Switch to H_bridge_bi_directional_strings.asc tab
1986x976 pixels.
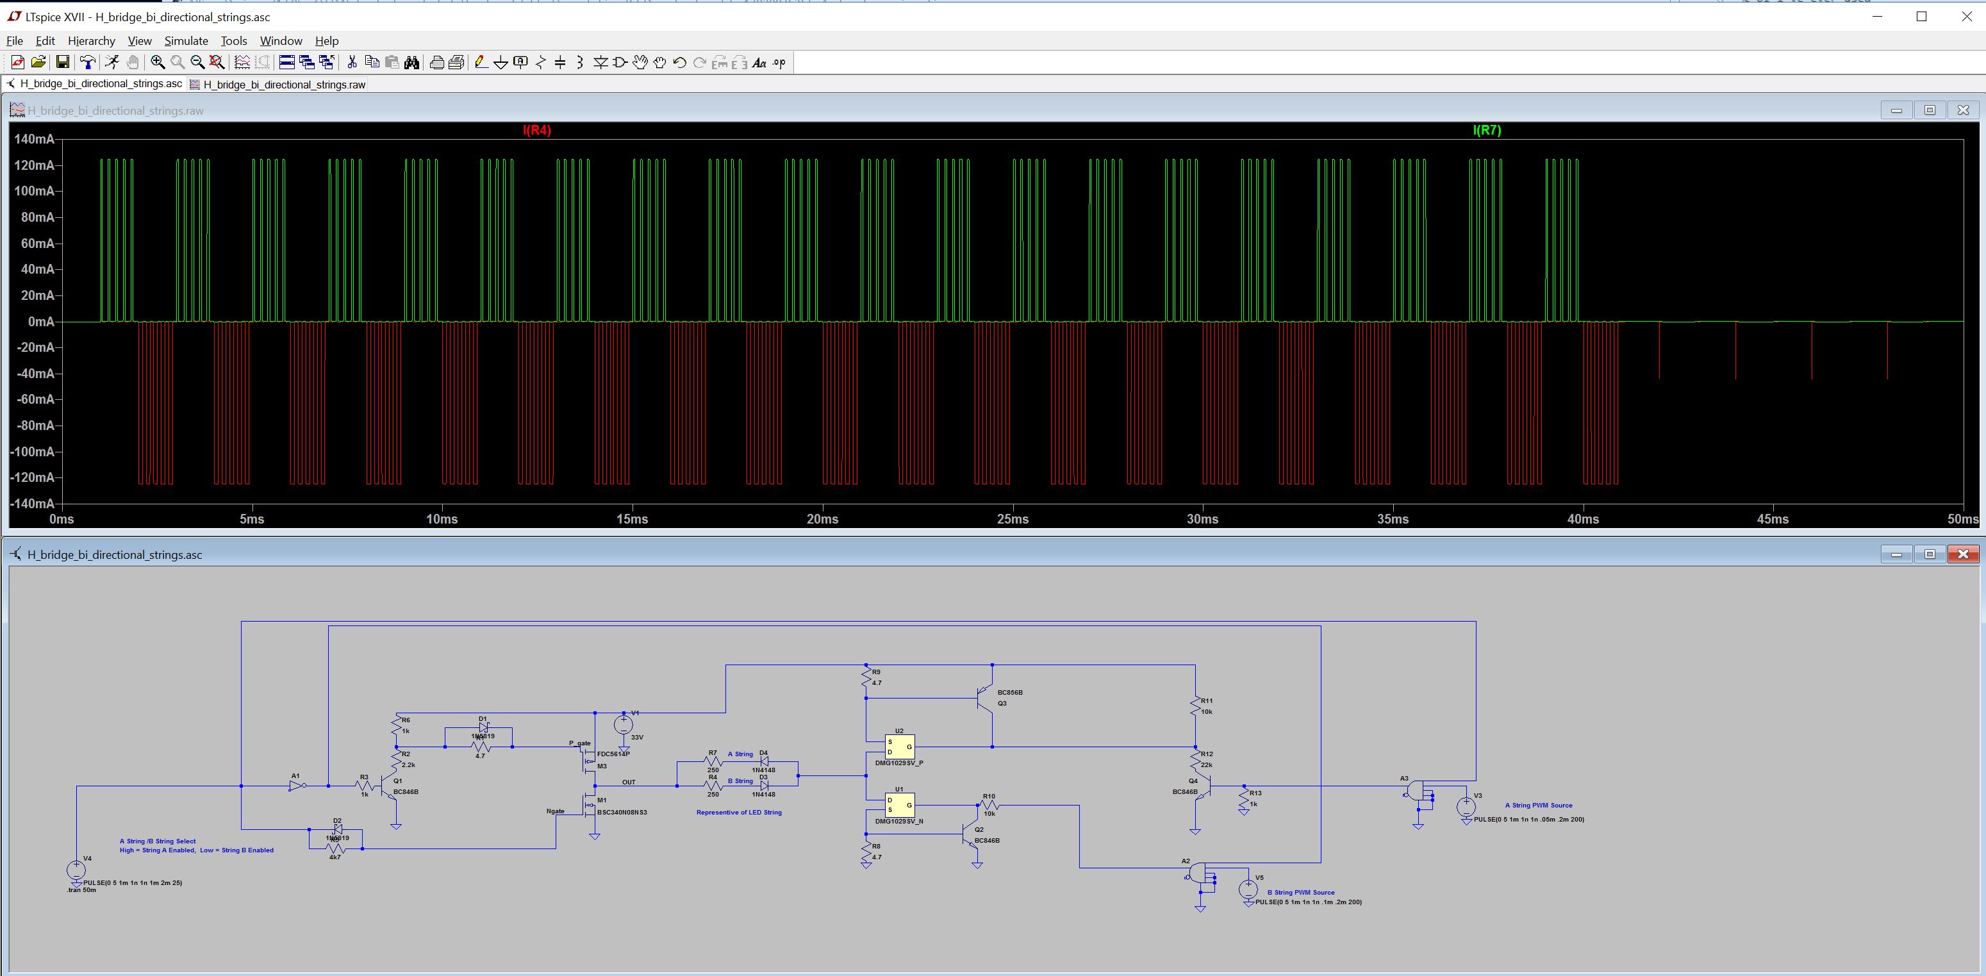point(95,83)
